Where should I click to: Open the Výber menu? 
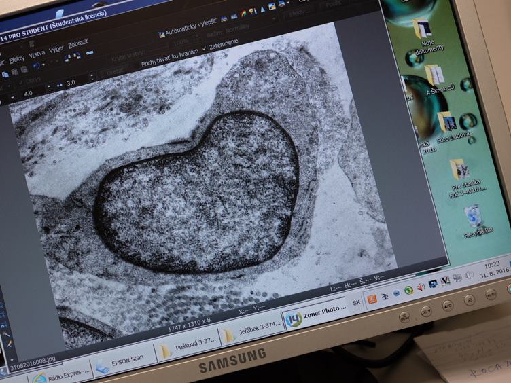pos(56,49)
